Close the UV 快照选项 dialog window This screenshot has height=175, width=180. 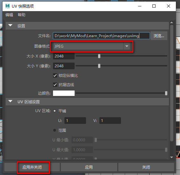pyautogui.click(x=168, y=6)
